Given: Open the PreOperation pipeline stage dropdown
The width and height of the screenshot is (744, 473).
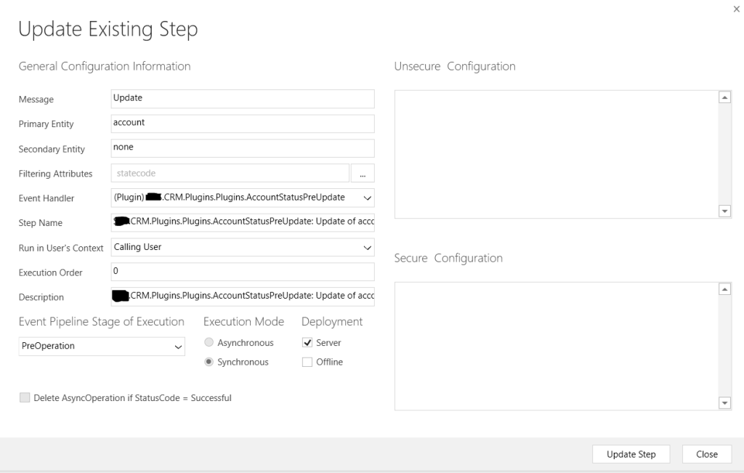Looking at the screenshot, I should coord(177,347).
